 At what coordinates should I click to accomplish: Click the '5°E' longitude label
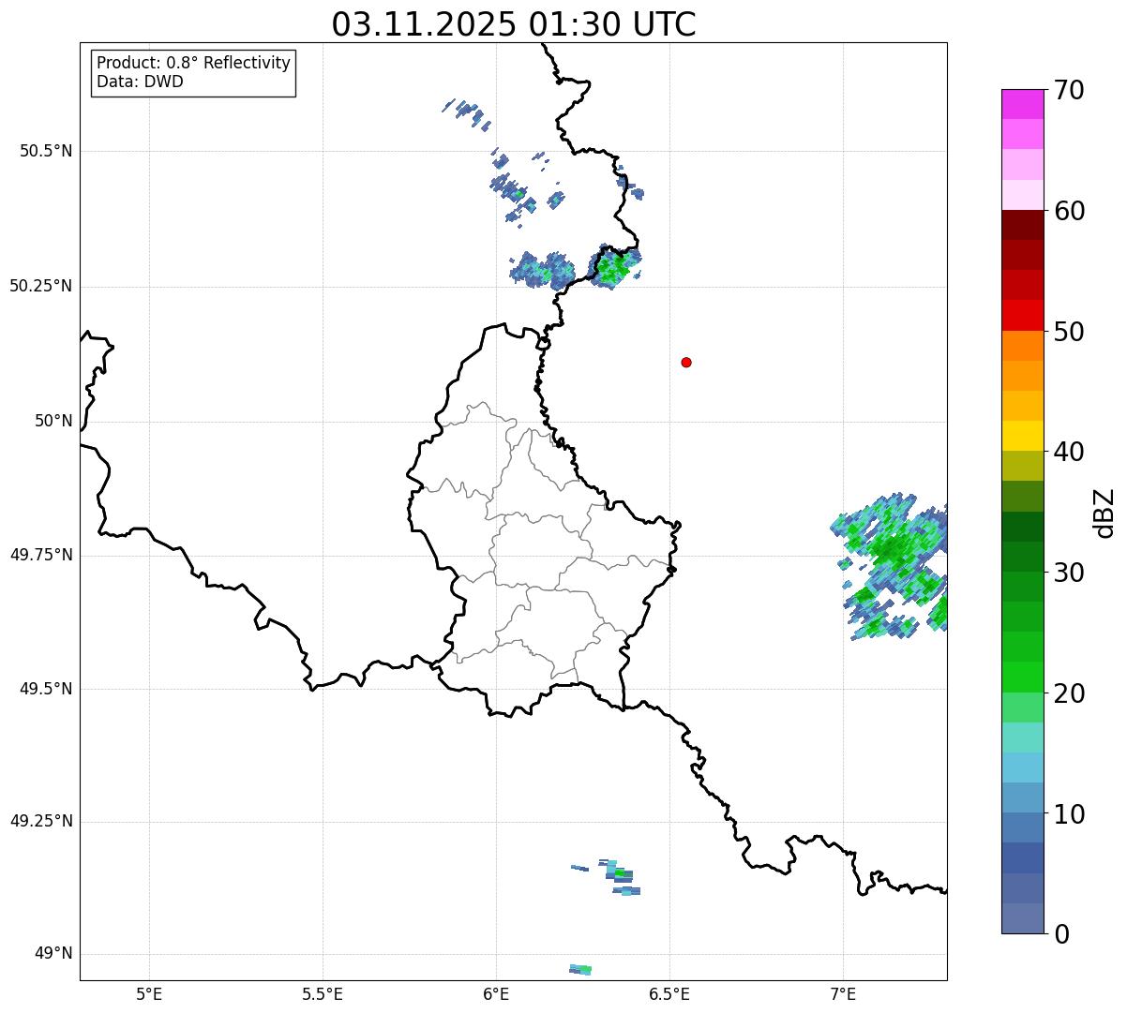[149, 993]
